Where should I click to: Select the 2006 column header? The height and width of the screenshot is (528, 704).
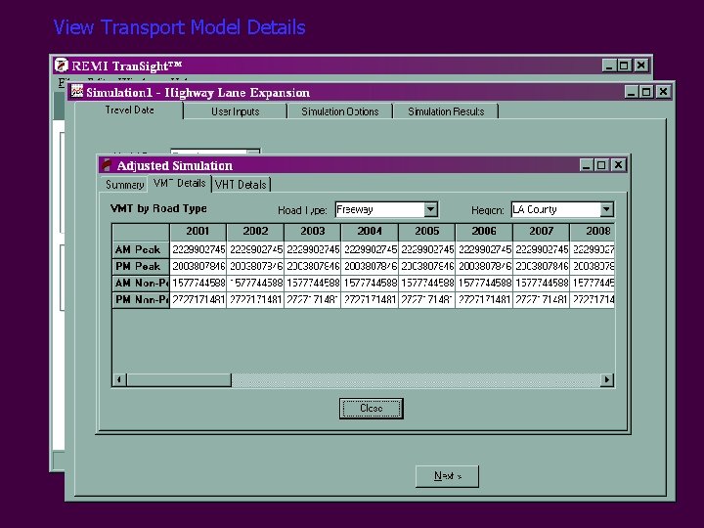pyautogui.click(x=484, y=231)
